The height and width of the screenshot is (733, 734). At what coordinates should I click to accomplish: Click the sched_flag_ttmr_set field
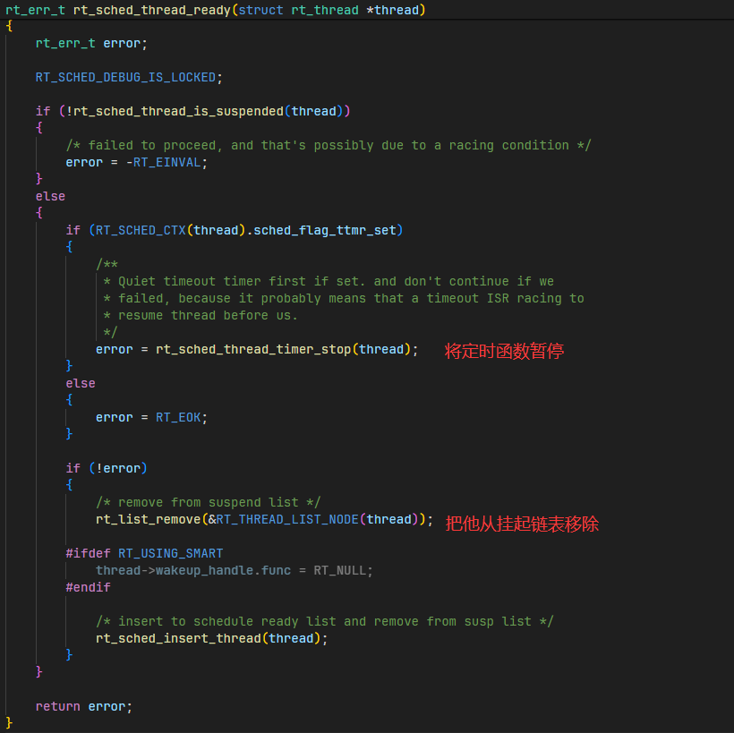[x=325, y=230]
